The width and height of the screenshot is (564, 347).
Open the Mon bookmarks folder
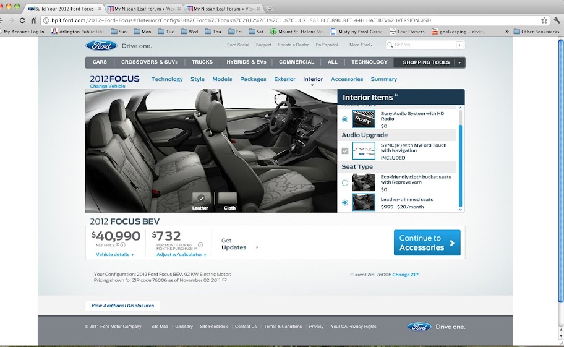click(x=142, y=32)
